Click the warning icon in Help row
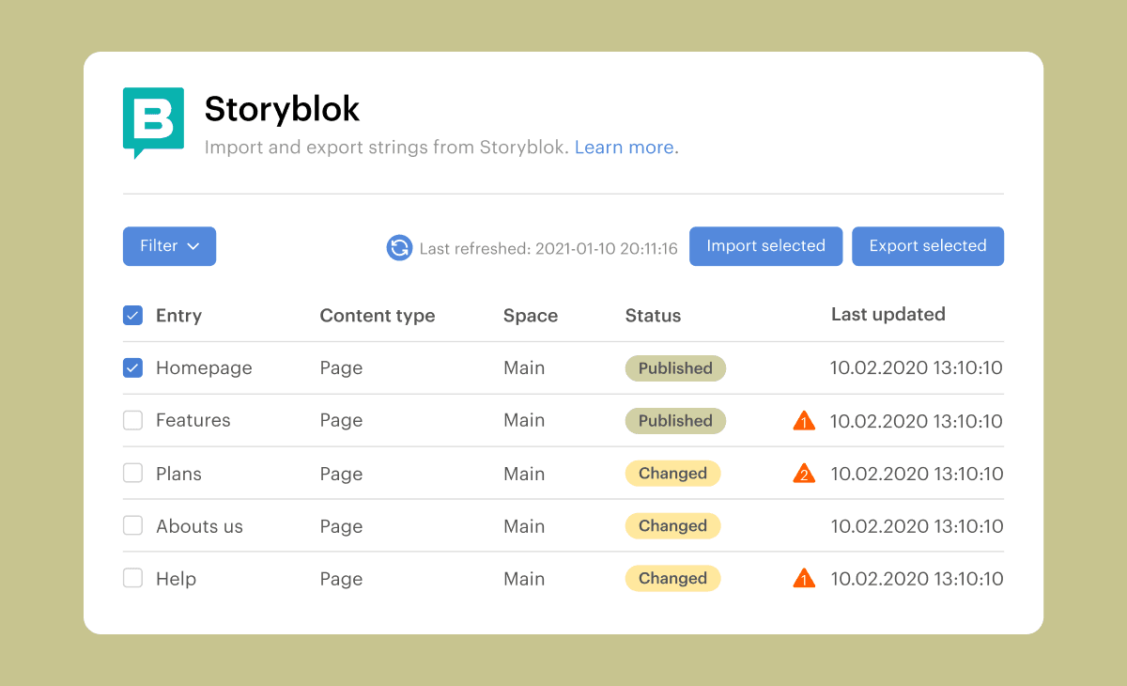The height and width of the screenshot is (686, 1127). click(x=804, y=579)
